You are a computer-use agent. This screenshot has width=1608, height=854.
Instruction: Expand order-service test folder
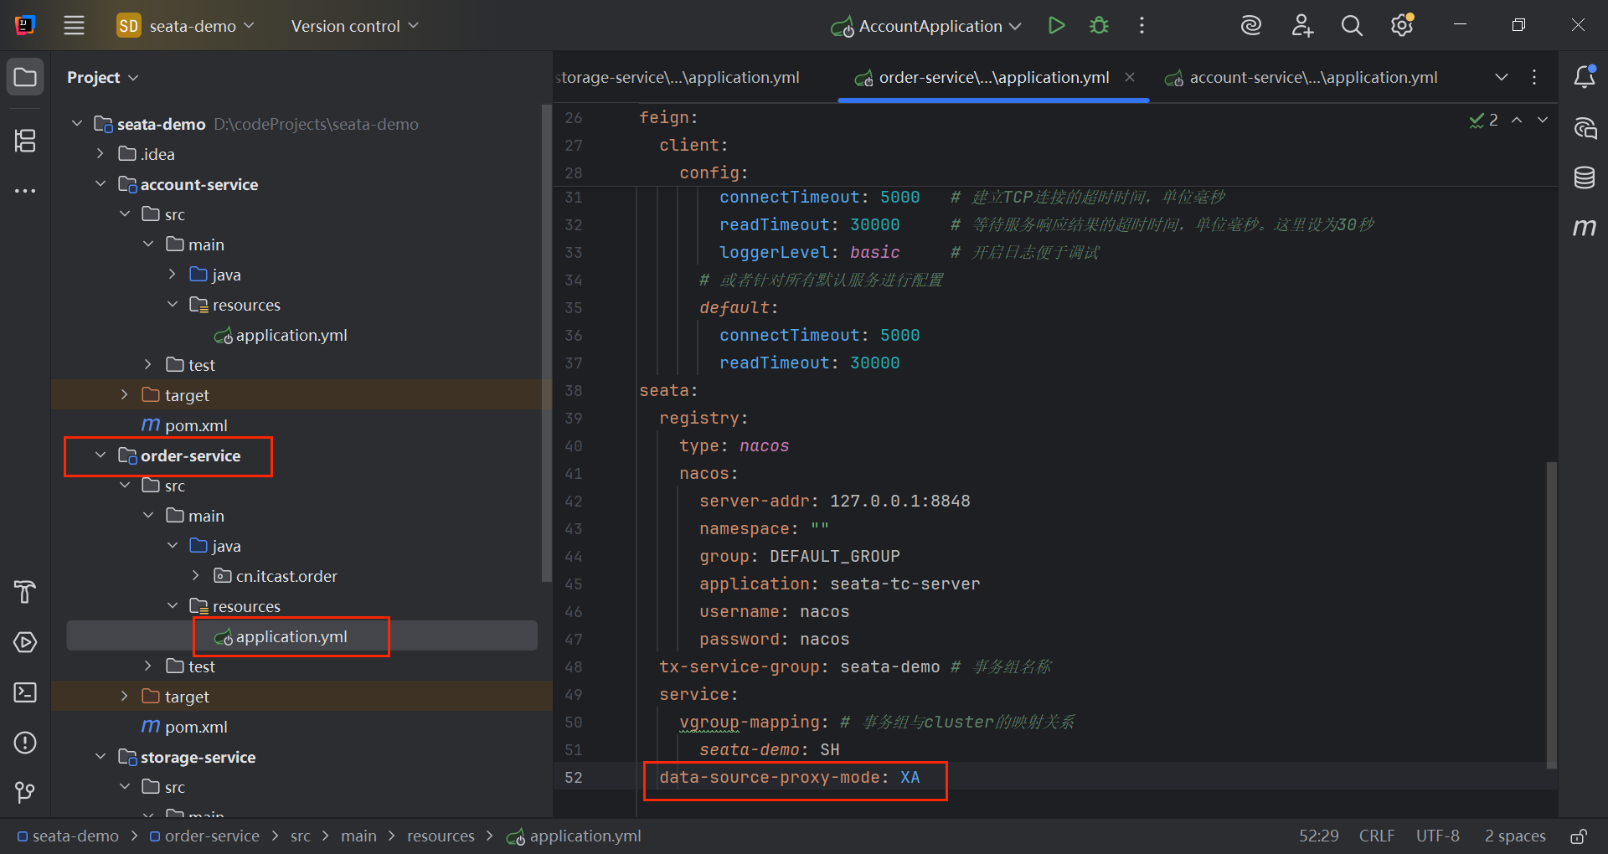point(148,666)
